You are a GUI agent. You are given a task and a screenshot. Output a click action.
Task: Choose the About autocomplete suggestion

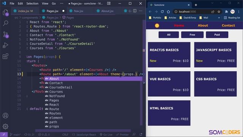pyautogui.click(x=93, y=79)
